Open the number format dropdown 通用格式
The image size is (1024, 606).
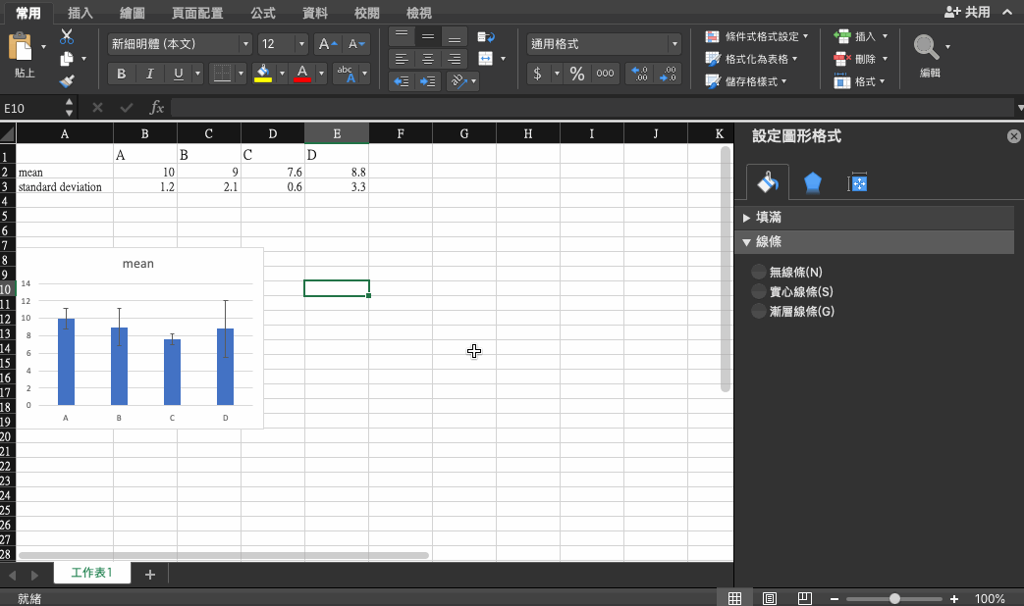point(674,44)
